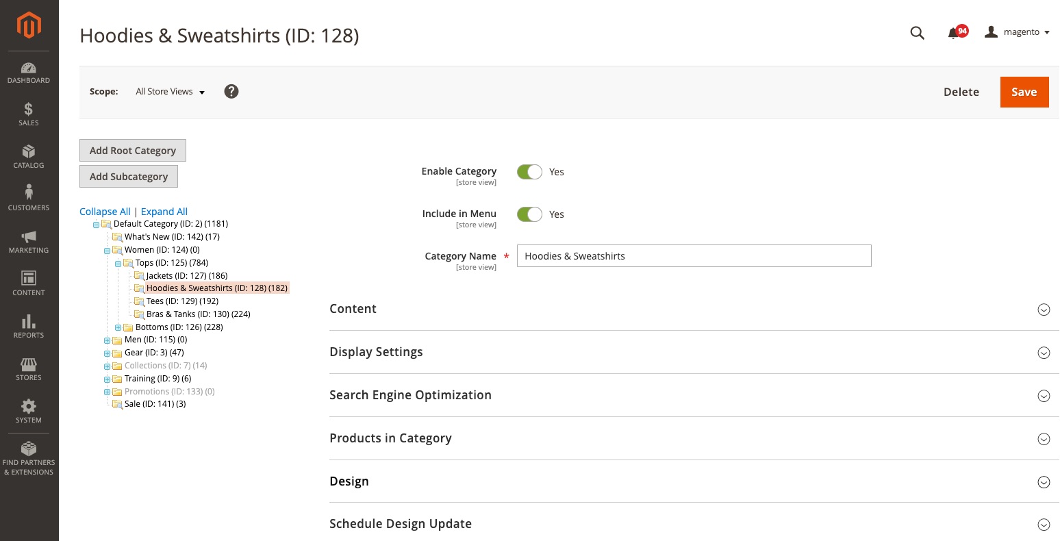Click the Expand All link
Viewport: 1060px width, 541px height.
pyautogui.click(x=164, y=212)
